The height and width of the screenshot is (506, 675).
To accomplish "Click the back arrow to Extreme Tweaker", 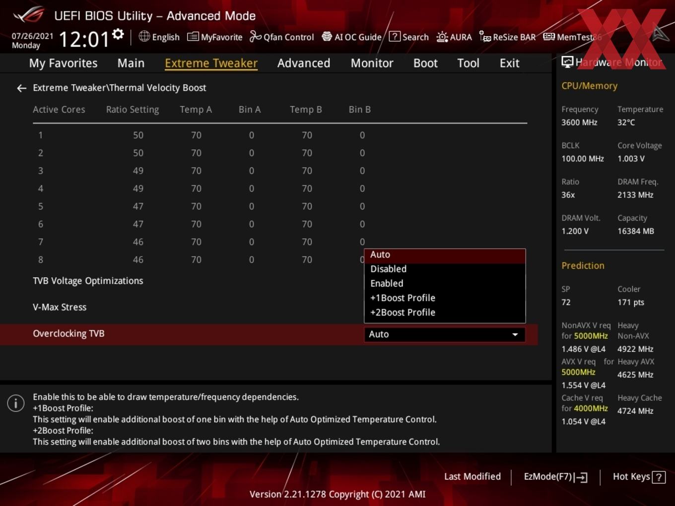I will pos(21,88).
